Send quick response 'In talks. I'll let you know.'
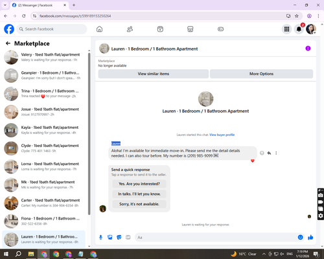324x259 pixels. (139, 194)
